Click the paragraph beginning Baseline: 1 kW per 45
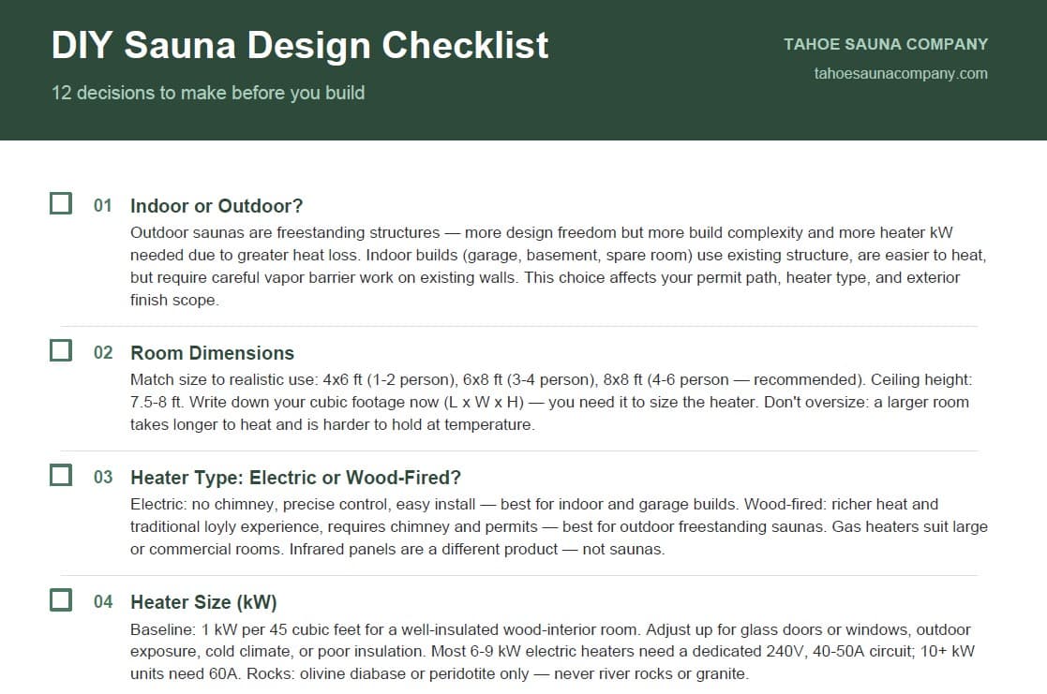1047x694 pixels. coord(552,651)
